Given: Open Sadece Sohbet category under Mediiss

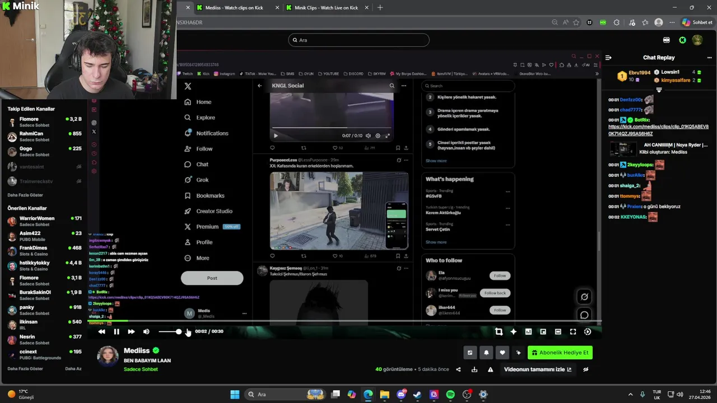Looking at the screenshot, I should [x=141, y=369].
